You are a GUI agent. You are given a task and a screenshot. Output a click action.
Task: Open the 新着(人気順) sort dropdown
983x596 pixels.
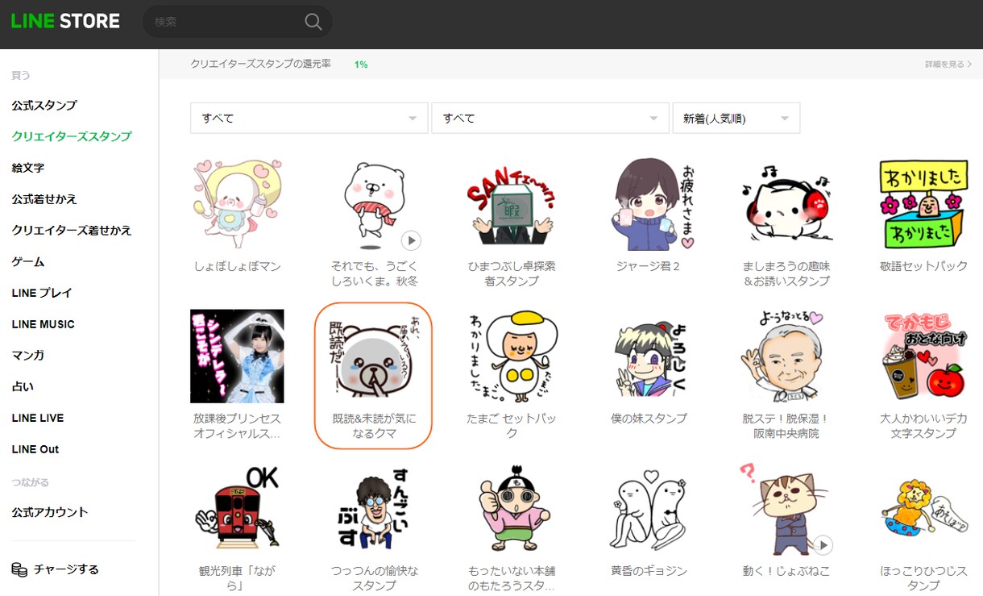[736, 118]
